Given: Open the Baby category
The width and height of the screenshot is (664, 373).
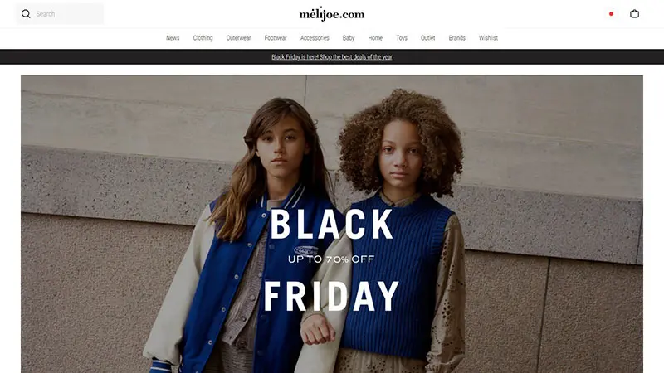Looking at the screenshot, I should (349, 38).
